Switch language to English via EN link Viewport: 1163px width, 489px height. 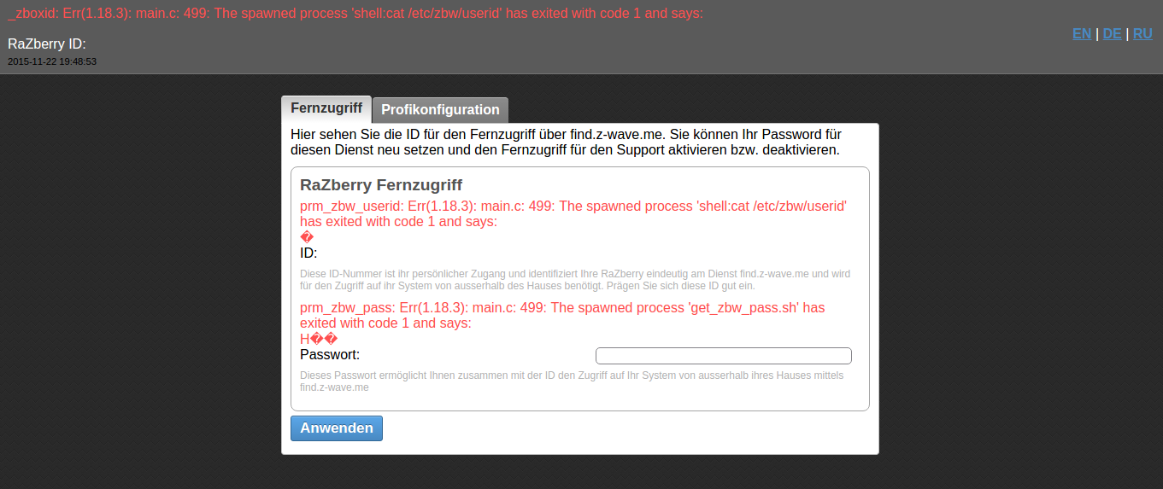click(x=1081, y=34)
